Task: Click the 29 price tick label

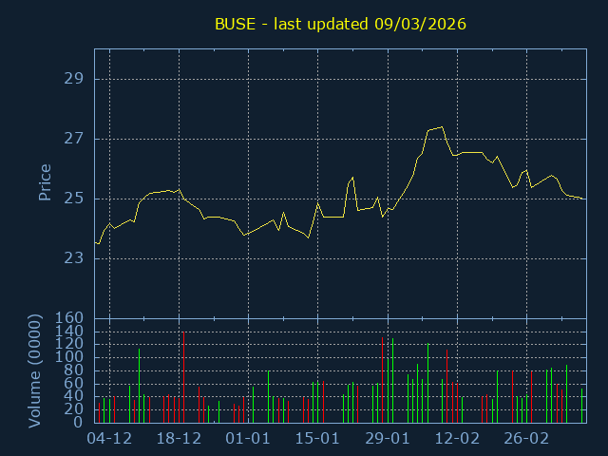Action: pos(73,79)
